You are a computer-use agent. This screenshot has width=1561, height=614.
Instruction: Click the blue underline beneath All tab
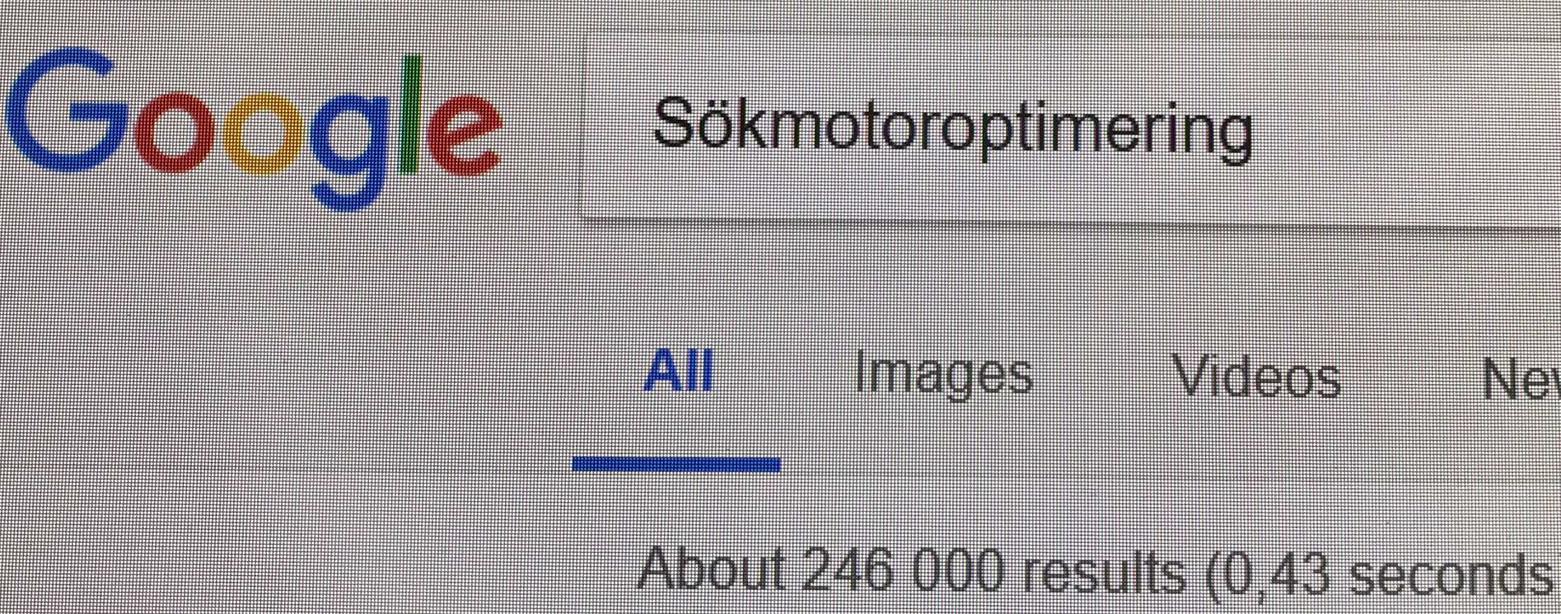[676, 465]
